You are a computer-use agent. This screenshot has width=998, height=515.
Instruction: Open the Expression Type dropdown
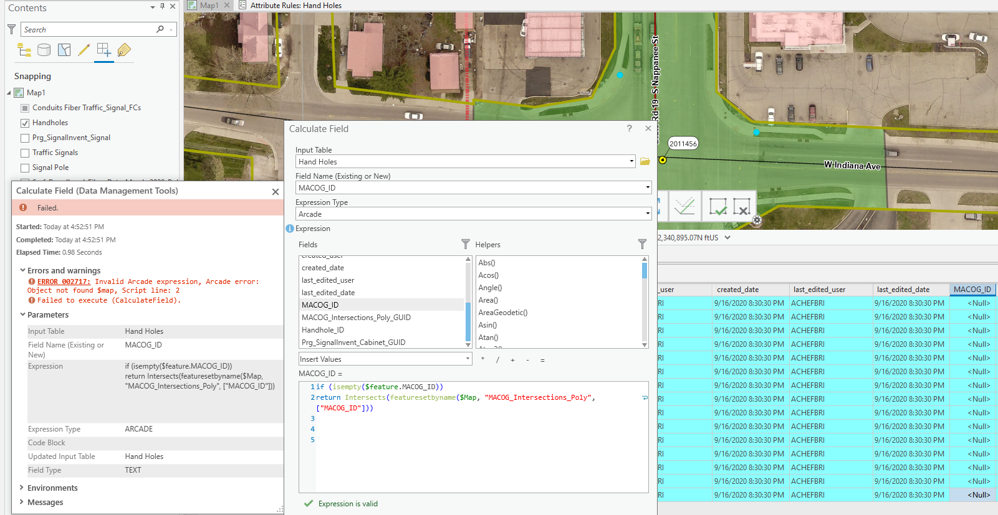coord(648,214)
